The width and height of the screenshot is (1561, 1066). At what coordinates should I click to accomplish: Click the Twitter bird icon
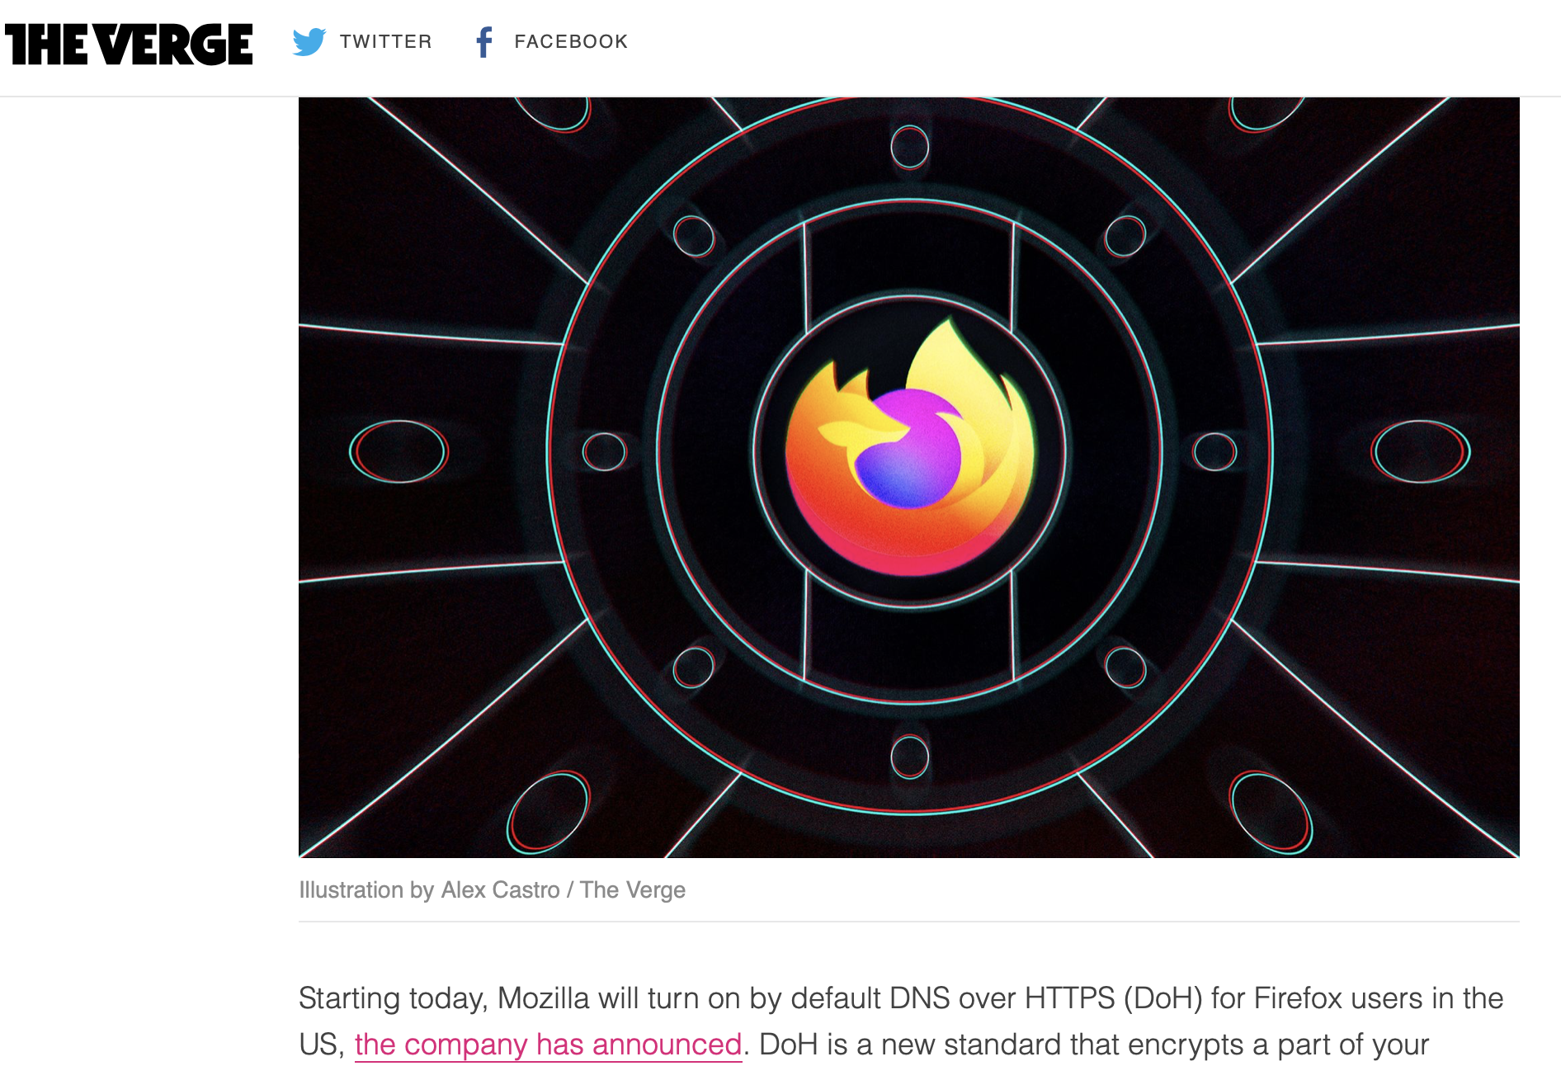(309, 41)
